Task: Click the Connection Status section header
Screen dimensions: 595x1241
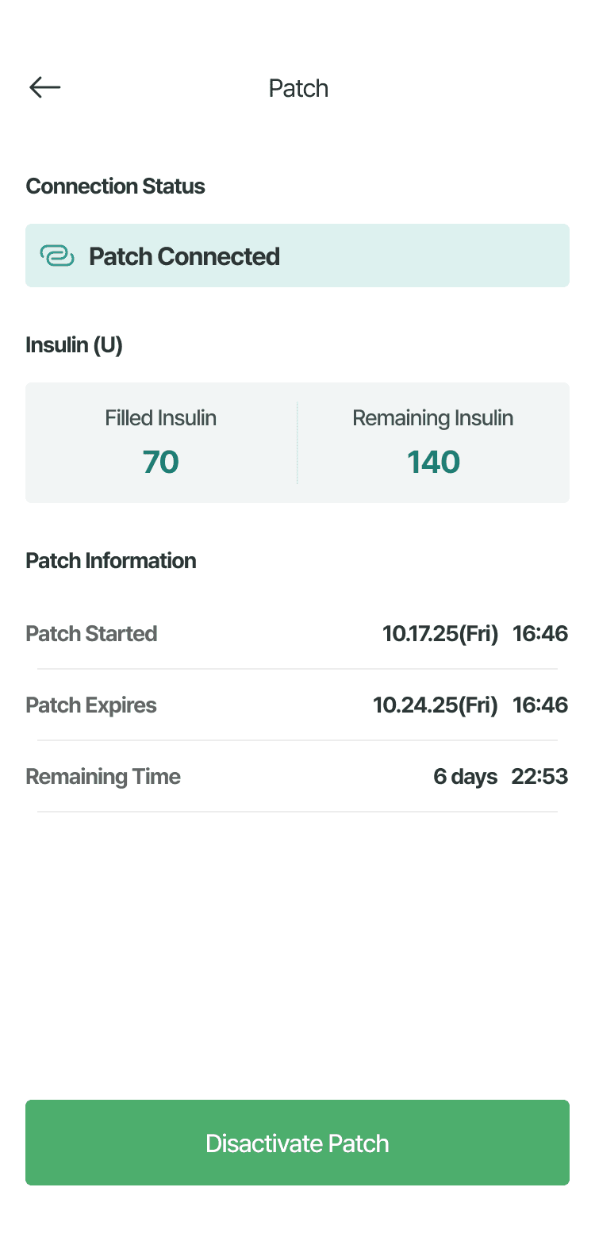Action: tap(115, 186)
